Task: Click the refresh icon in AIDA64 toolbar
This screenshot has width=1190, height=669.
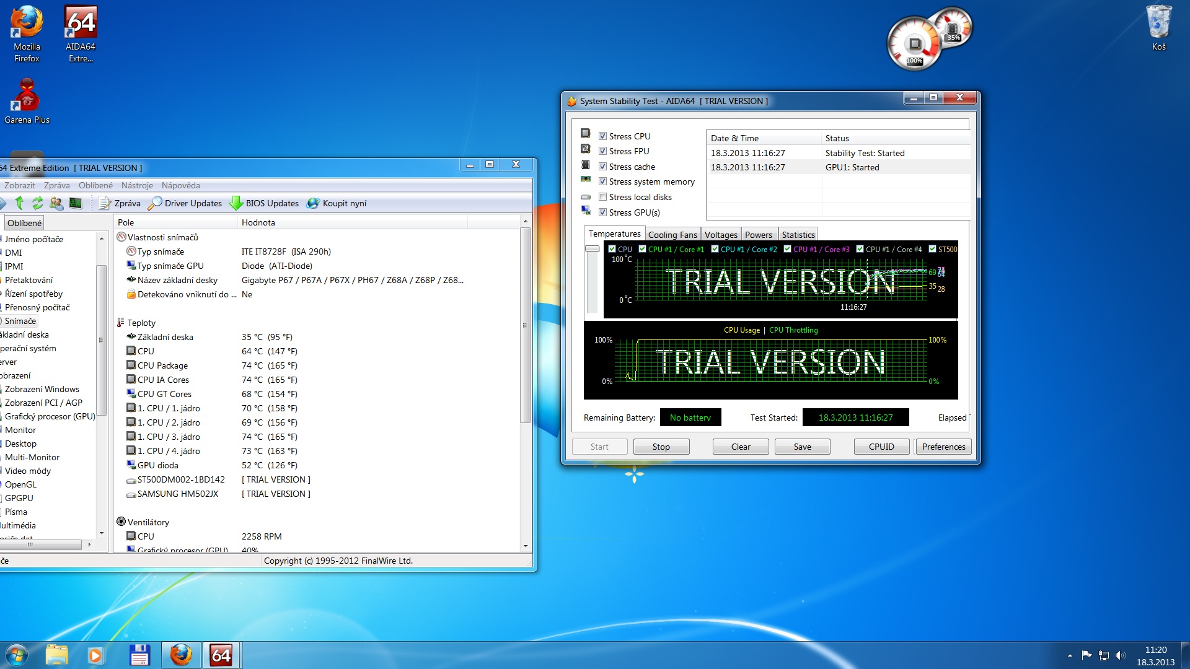Action: click(x=38, y=203)
